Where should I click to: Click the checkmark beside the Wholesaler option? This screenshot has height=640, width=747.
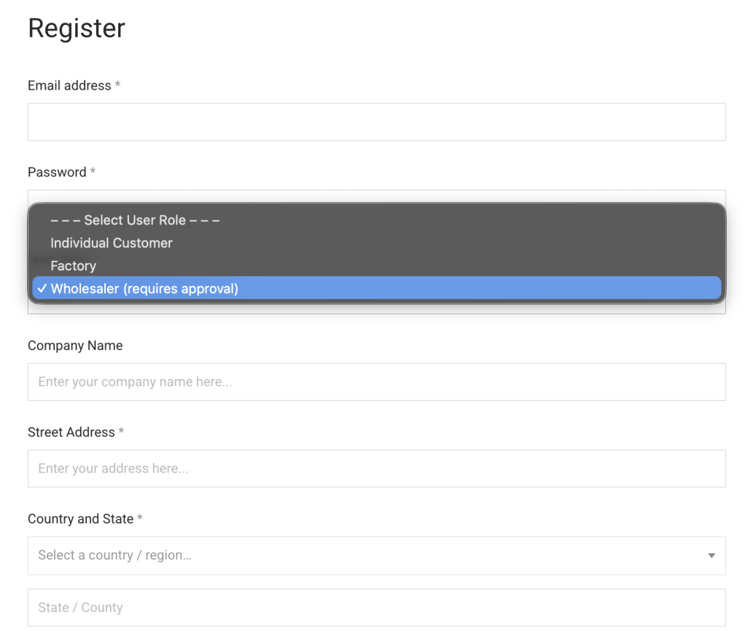tap(42, 289)
